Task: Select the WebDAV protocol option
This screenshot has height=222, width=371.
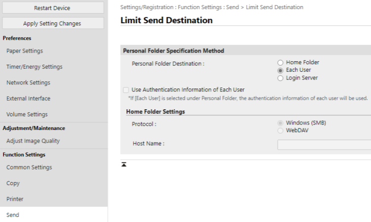Action: coord(280,130)
